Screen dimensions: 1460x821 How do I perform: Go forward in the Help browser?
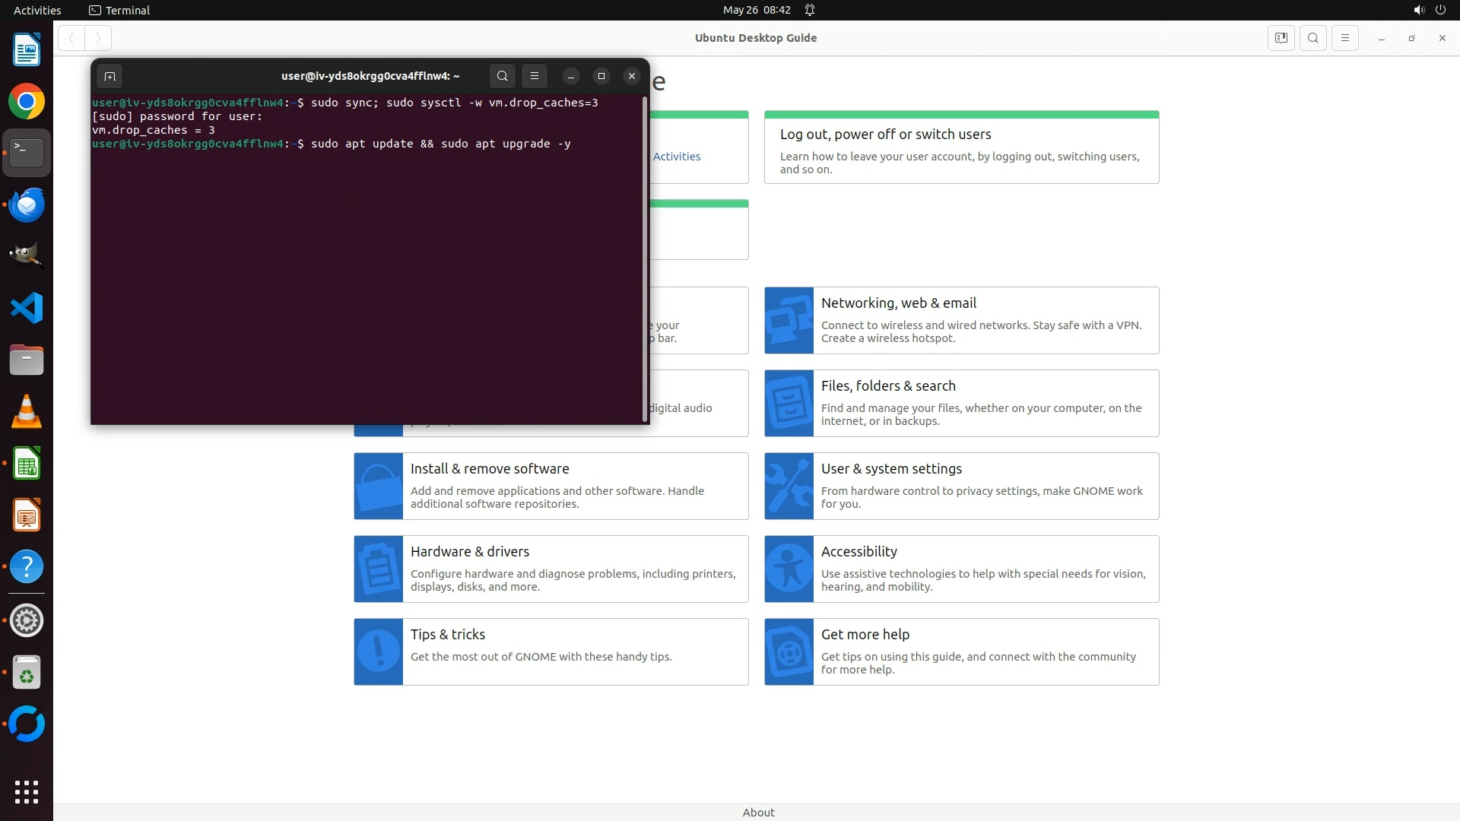click(x=98, y=38)
